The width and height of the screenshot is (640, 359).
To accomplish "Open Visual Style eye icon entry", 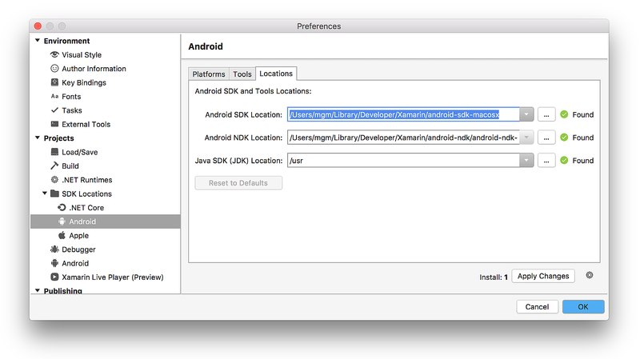I will [54, 54].
